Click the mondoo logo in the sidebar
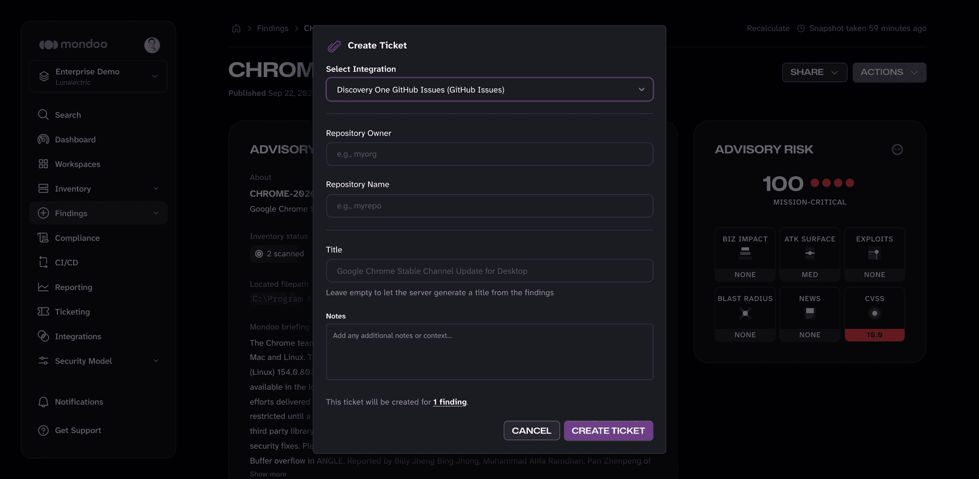This screenshot has height=479, width=979. tap(73, 44)
